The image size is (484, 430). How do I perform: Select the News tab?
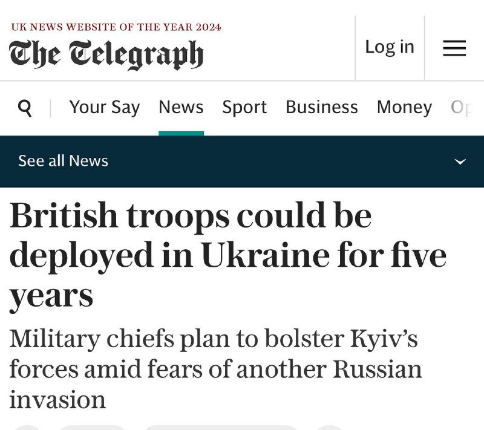click(x=181, y=107)
